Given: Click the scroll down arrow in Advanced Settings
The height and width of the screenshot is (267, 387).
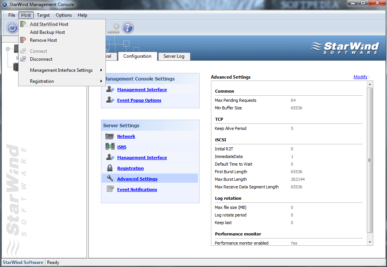Looking at the screenshot, I should point(370,242).
